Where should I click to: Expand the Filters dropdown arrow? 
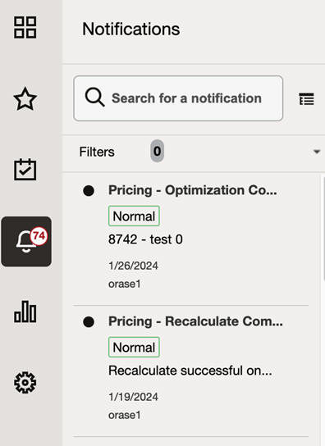point(317,152)
